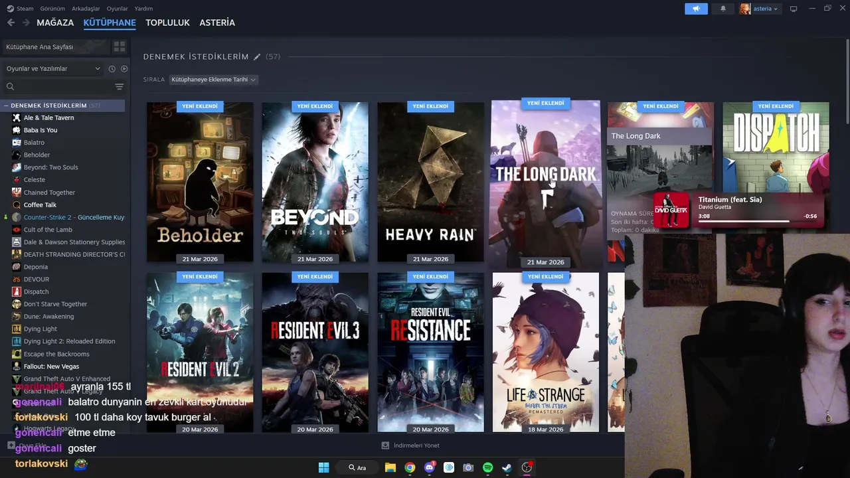This screenshot has width=850, height=478.
Task: Open Spotify from taskbar
Action: (487, 467)
